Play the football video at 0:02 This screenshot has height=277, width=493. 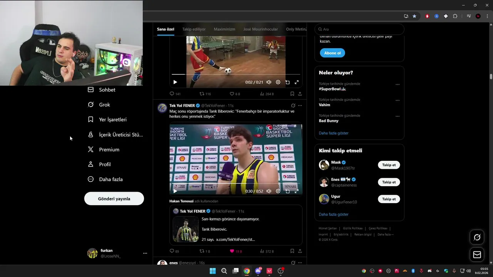pos(175,82)
